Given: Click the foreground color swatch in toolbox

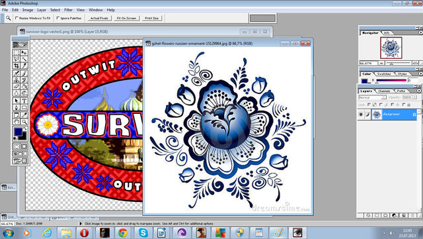Looking at the screenshot, I should 18,132.
